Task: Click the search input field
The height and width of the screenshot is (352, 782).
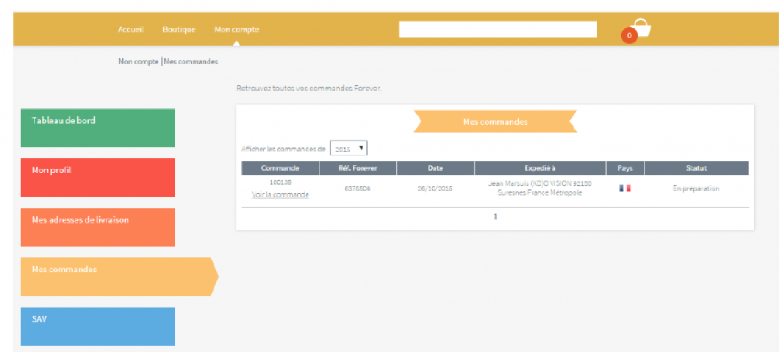Action: pyautogui.click(x=497, y=29)
